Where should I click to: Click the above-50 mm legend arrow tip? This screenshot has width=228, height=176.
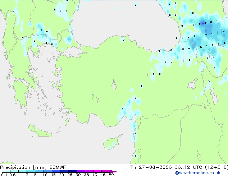114,171
